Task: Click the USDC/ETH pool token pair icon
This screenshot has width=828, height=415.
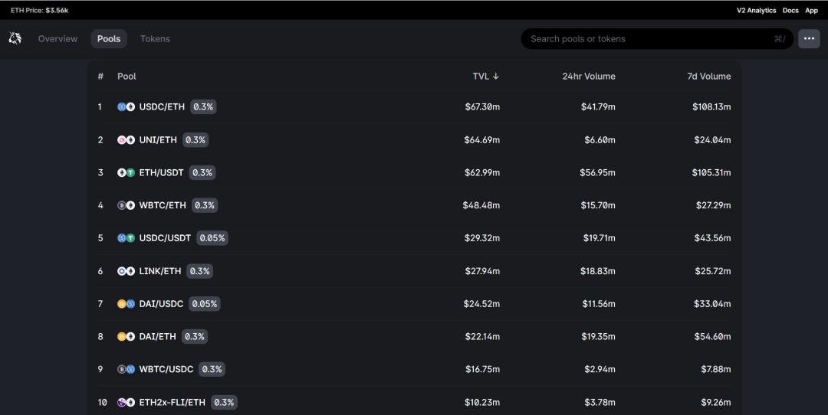Action: [126, 107]
